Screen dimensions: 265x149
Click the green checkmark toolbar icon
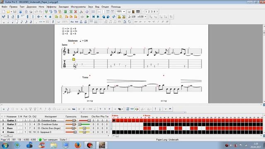pyautogui.click(x=65, y=12)
